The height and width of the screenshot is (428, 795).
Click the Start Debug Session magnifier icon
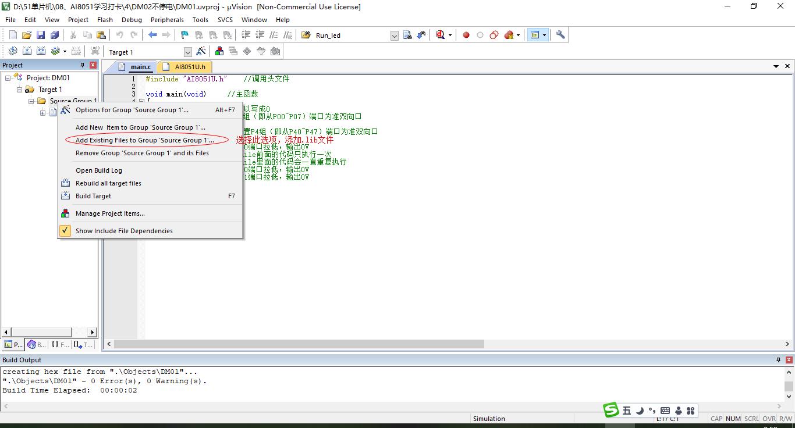pyautogui.click(x=441, y=35)
